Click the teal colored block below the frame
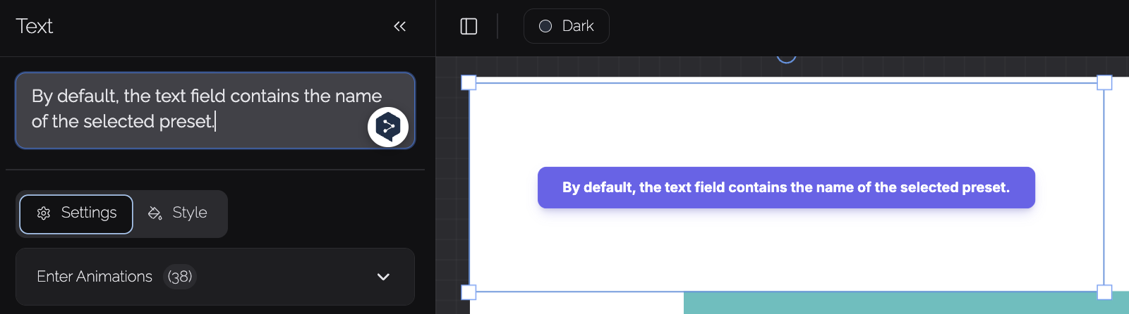Image resolution: width=1129 pixels, height=314 pixels. click(x=903, y=304)
